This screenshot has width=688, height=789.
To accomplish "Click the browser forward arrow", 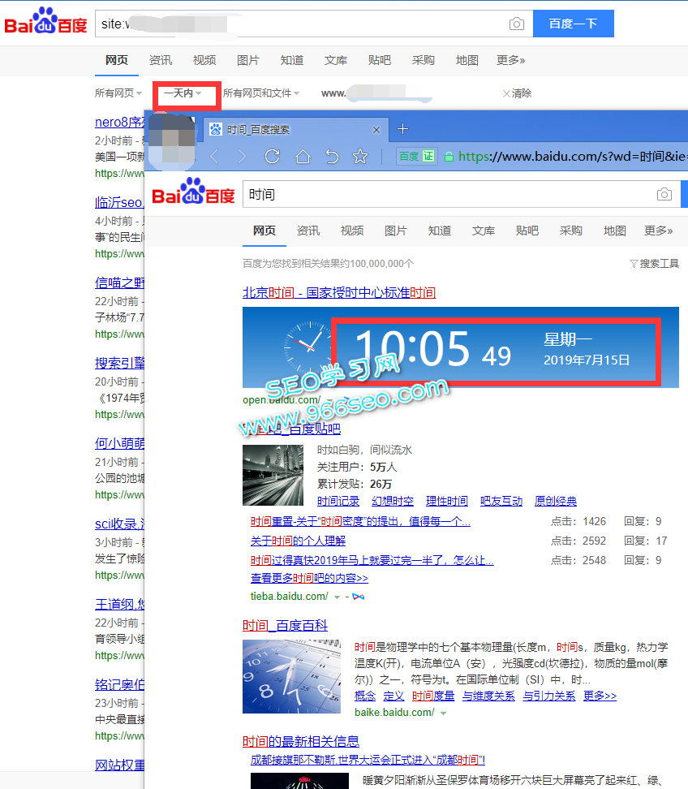I will tap(242, 157).
